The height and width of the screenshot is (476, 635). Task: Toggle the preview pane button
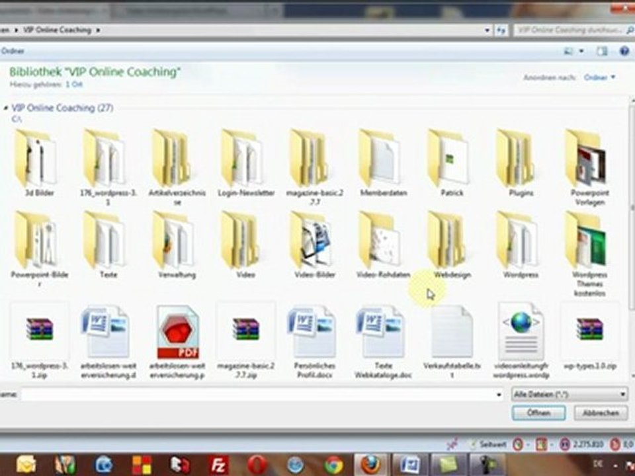coord(602,51)
